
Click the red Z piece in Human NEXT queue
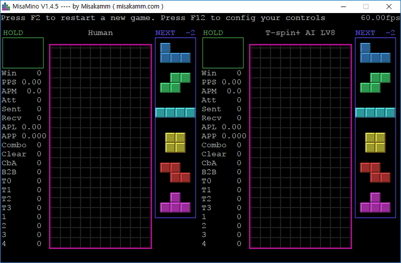click(175, 172)
